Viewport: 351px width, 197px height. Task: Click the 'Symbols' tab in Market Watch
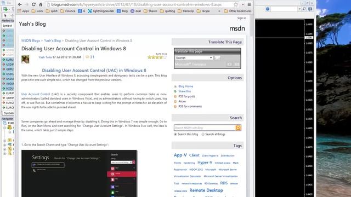(9, 113)
